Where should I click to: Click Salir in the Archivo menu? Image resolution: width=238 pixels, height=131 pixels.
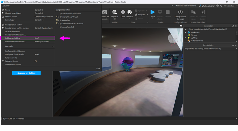tap(98, 69)
